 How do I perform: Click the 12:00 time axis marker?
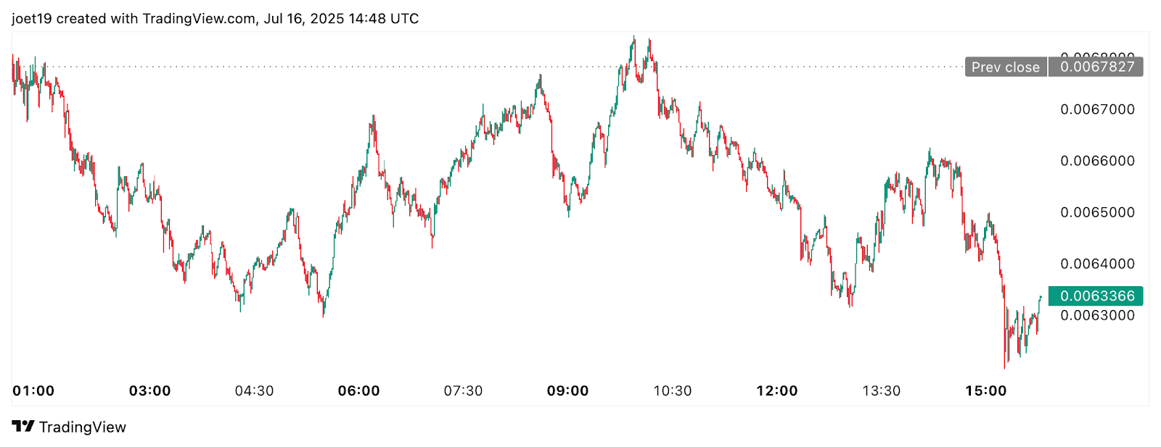tap(776, 391)
